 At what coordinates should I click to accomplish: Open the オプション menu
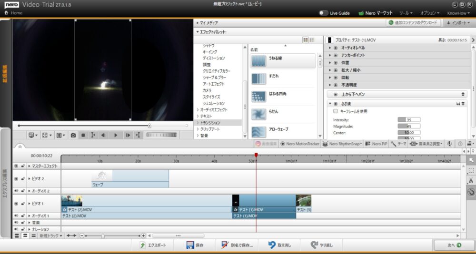click(430, 13)
